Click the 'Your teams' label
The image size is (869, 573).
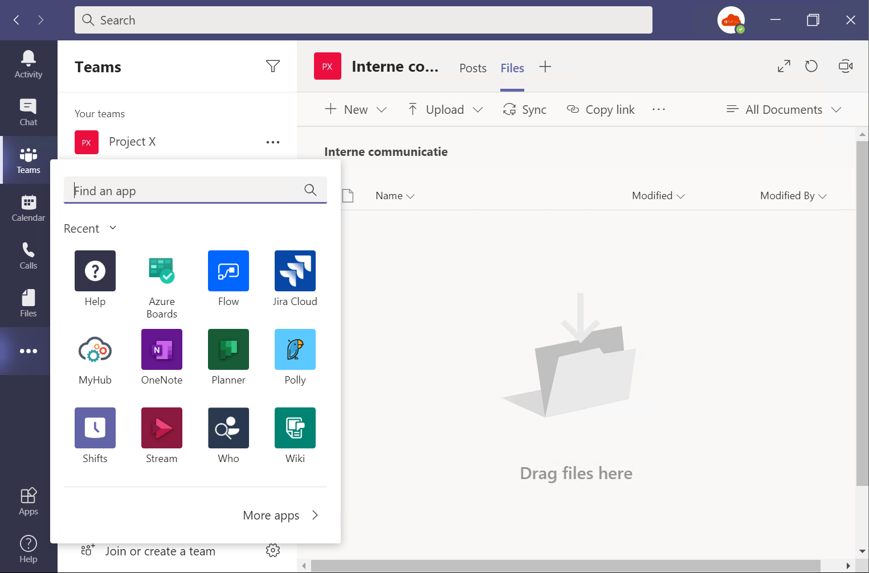coord(100,114)
